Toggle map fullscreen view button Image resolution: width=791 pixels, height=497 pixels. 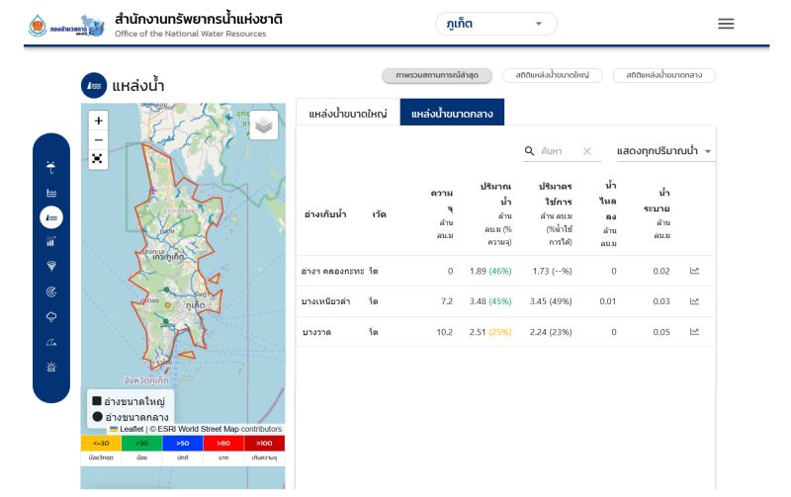point(97,159)
